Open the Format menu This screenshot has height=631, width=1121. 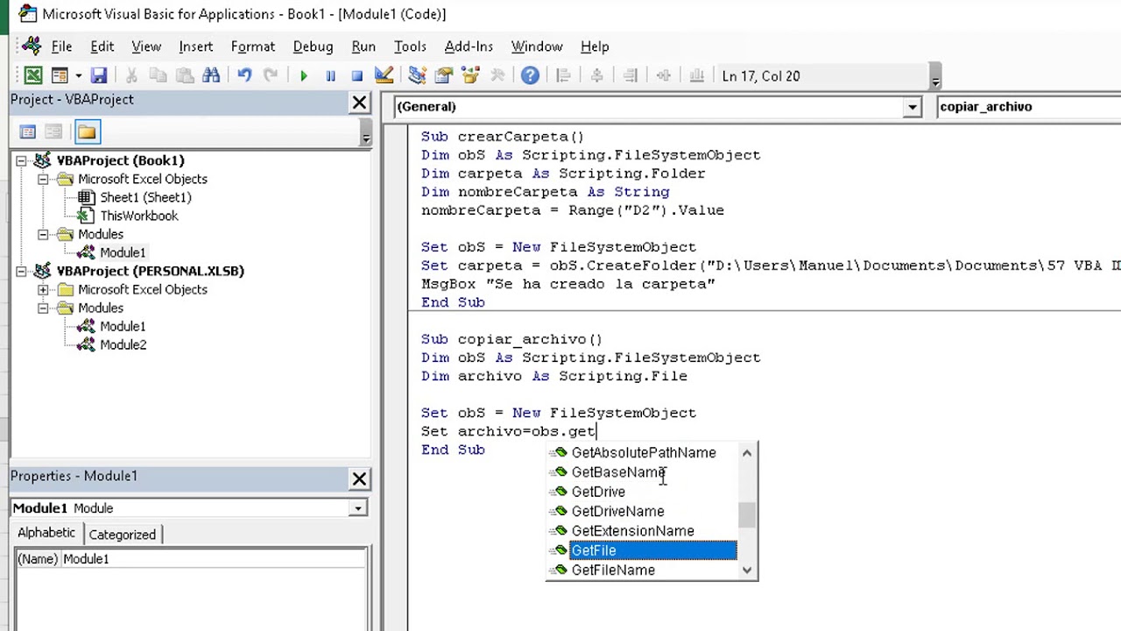point(253,46)
